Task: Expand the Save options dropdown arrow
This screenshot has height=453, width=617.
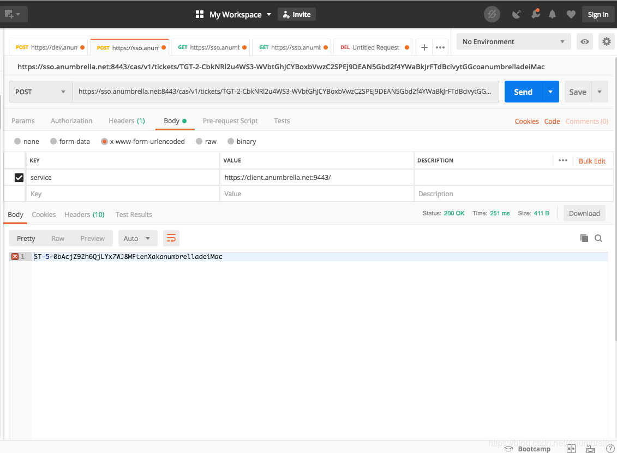Action: pyautogui.click(x=600, y=92)
